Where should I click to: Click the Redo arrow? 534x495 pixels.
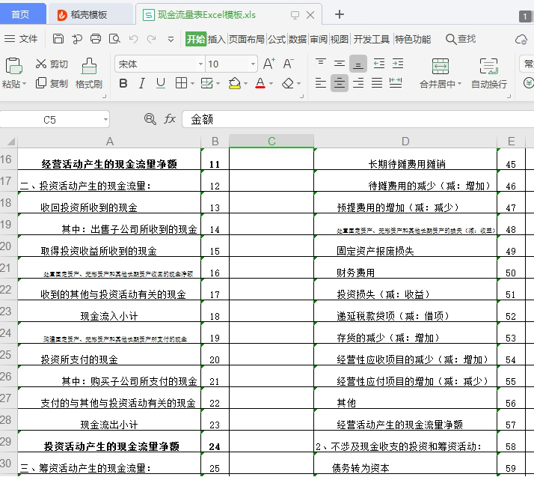tap(152, 39)
